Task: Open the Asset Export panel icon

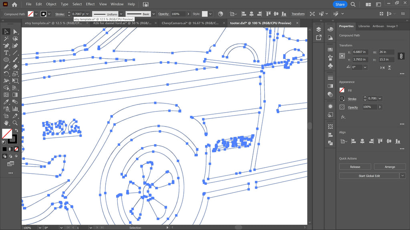Action: (x=318, y=38)
